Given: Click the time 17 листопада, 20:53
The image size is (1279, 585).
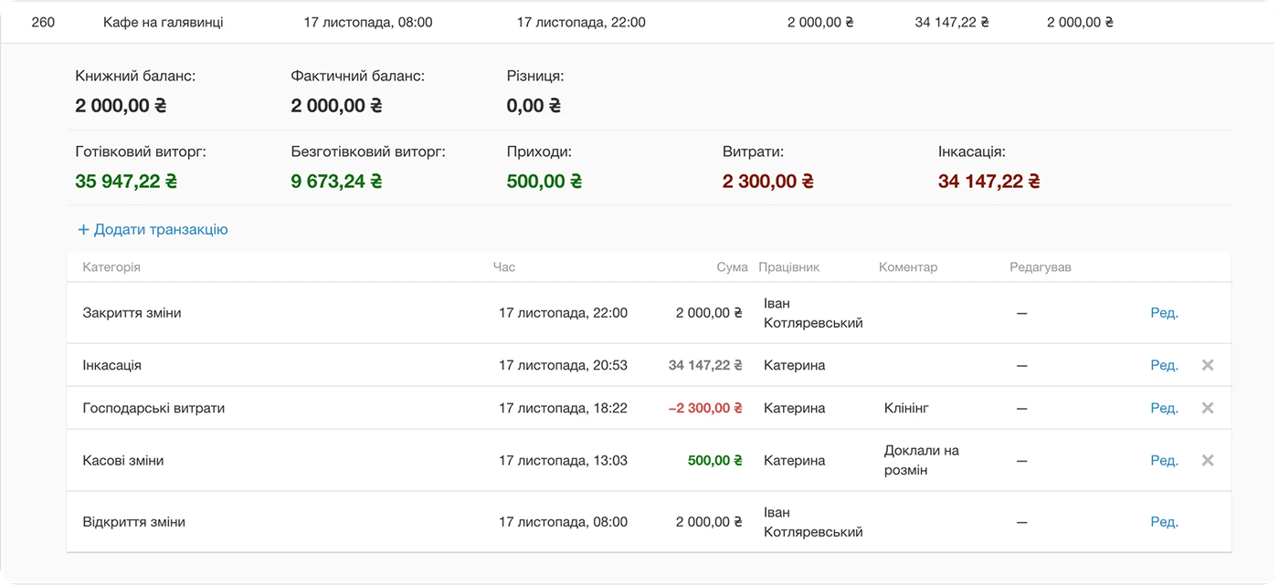Looking at the screenshot, I should coord(563,365).
